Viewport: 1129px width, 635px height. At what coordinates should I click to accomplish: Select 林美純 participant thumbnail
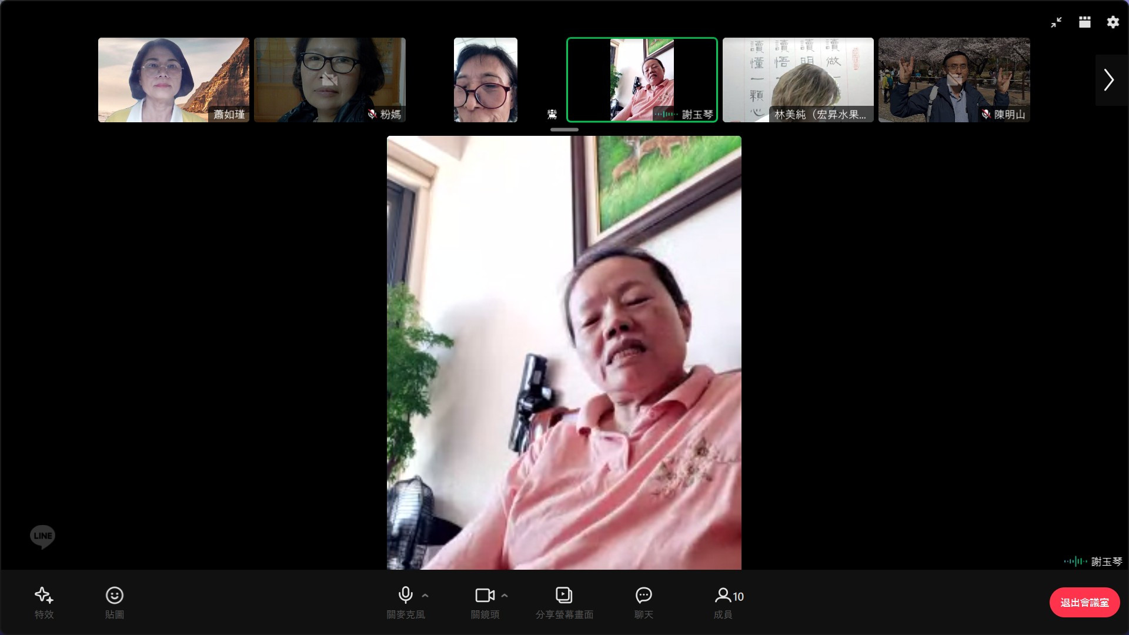pyautogui.click(x=798, y=80)
